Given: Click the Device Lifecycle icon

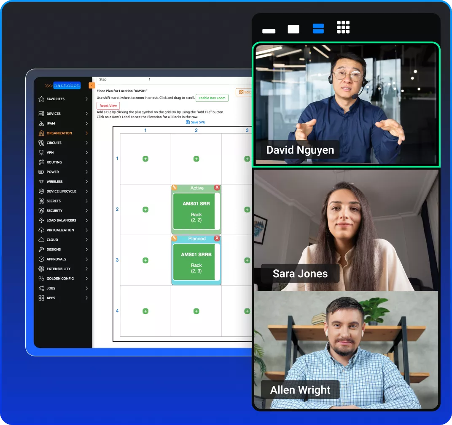Looking at the screenshot, I should (41, 191).
